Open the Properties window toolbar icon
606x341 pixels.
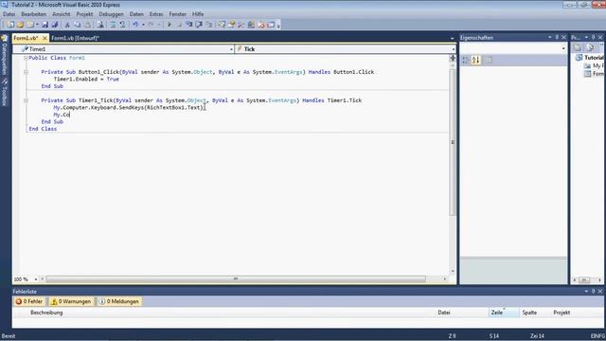231,25
